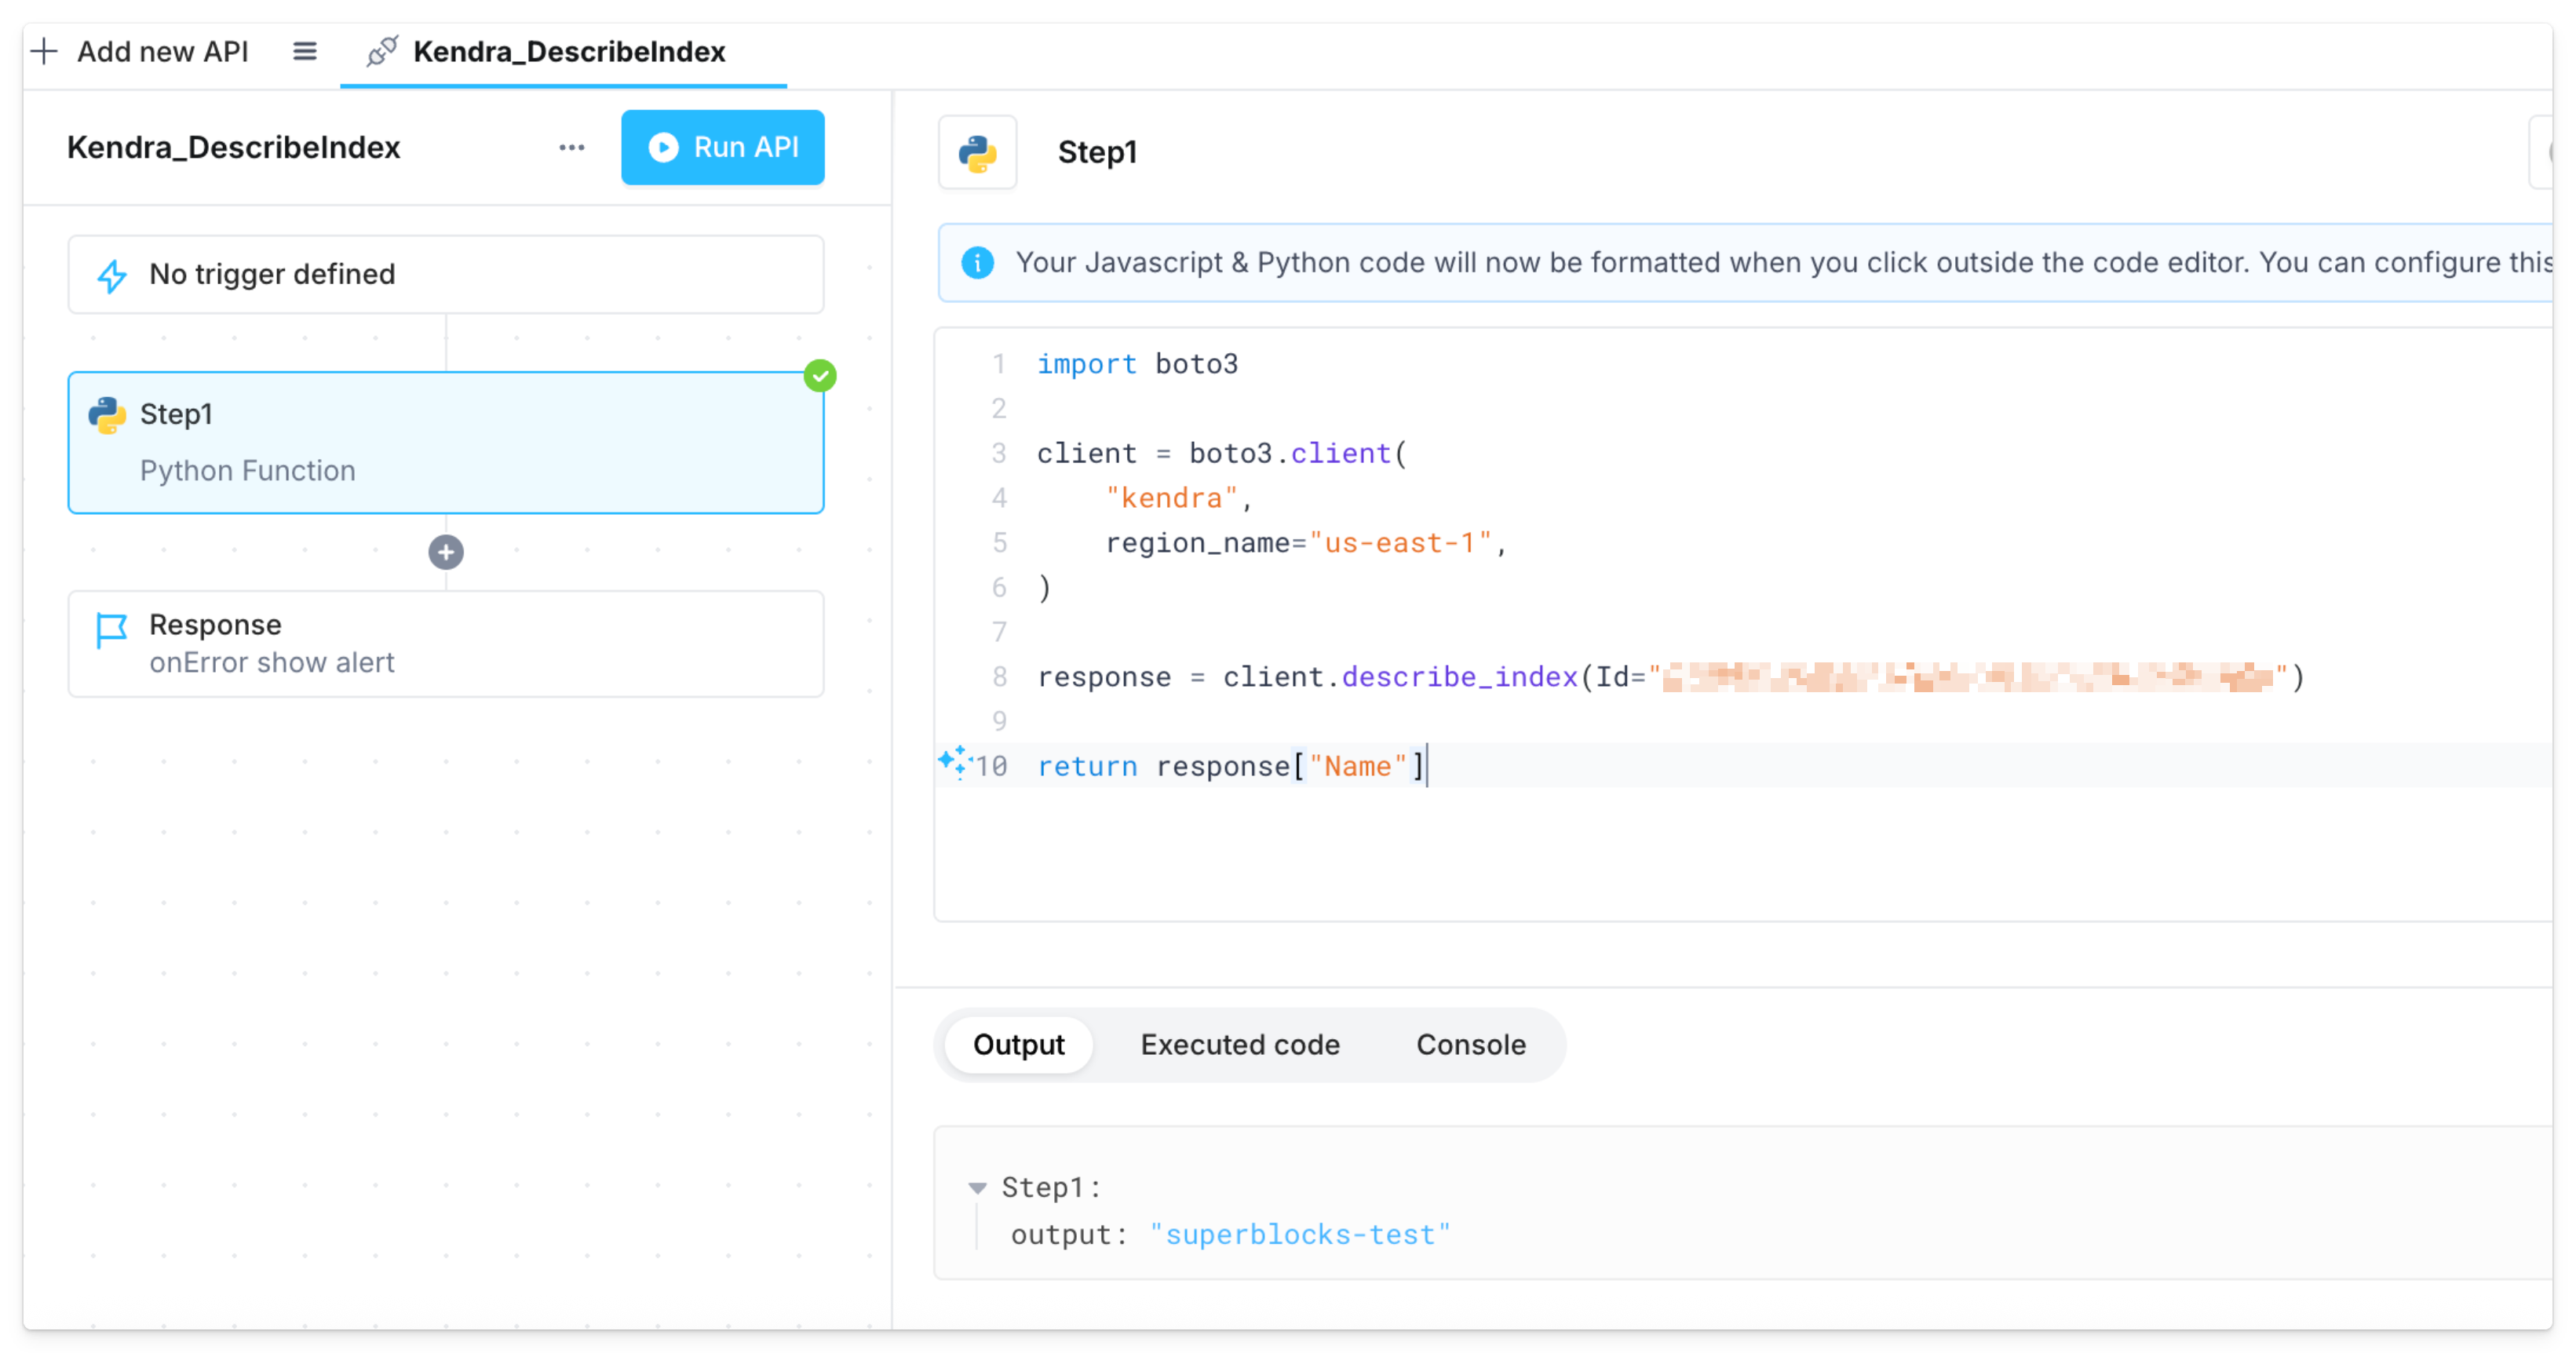Click the lightning trigger icon in No trigger defined
The image size is (2576, 1353).
[112, 274]
